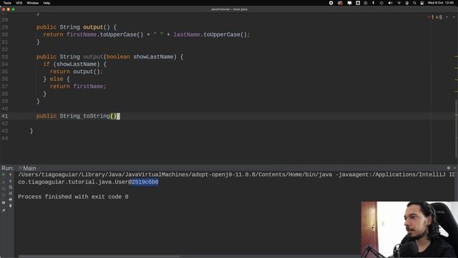Go to previous highlighted error arrow
Screen dimensions: 458x258
coord(447,17)
